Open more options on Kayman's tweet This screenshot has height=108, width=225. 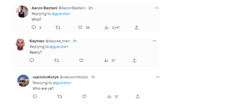coord(154,41)
